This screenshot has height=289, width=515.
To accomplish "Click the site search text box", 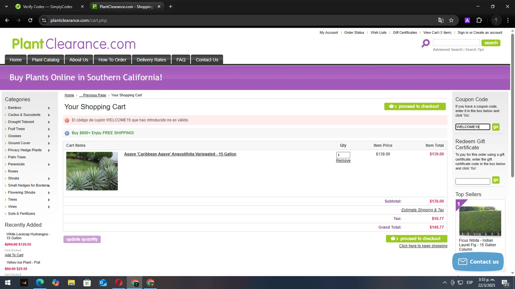I will tap(456, 42).
